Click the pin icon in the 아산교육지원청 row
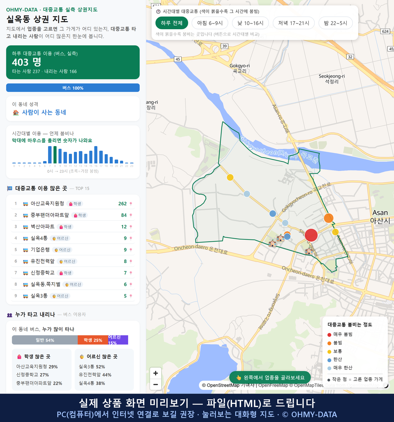Image resolution: width=394 pixels, height=422 pixels. [131, 204]
